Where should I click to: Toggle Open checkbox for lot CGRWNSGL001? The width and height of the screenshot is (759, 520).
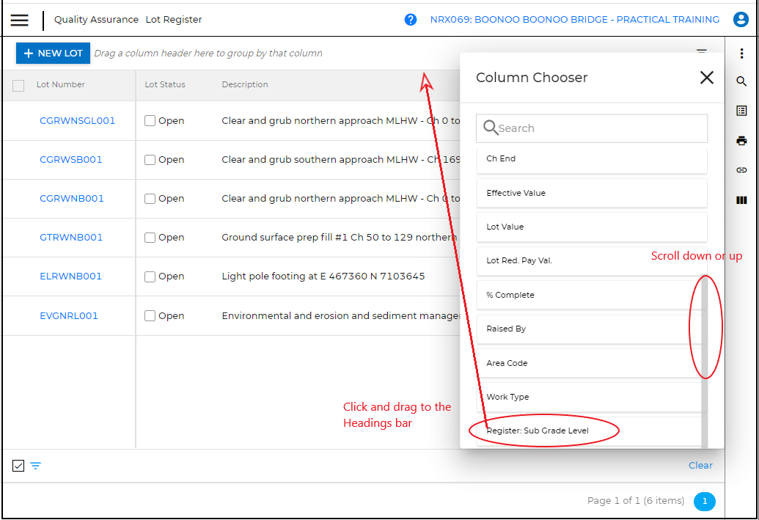pos(150,121)
